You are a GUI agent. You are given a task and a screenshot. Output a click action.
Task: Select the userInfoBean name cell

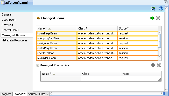[57, 53]
